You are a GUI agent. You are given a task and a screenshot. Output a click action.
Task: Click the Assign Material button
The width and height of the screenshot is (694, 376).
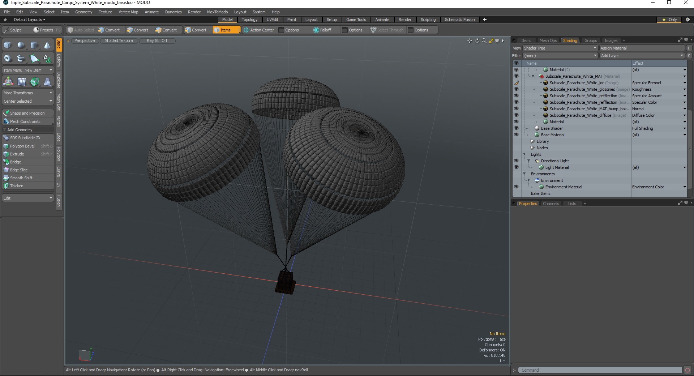tap(642, 48)
